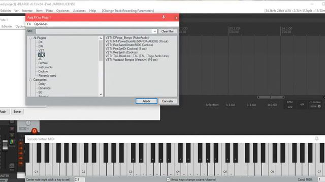Open the Help menu
Screen dimensions: 325x182
point(92,11)
